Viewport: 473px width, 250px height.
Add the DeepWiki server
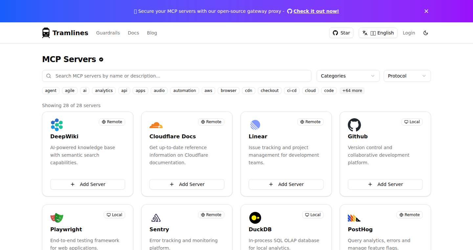(x=88, y=184)
